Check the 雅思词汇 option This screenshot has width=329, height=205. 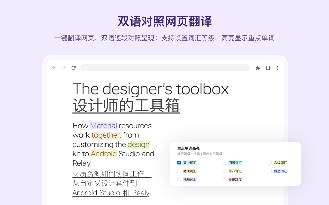coord(270,171)
